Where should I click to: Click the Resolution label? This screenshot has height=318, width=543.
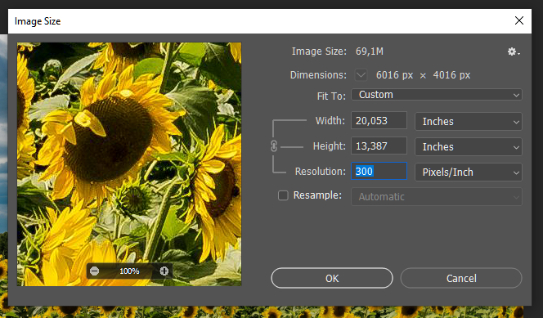pos(321,172)
